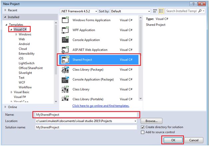Enable Add to source control checkbox
This screenshot has width=209, height=146.
143,132
